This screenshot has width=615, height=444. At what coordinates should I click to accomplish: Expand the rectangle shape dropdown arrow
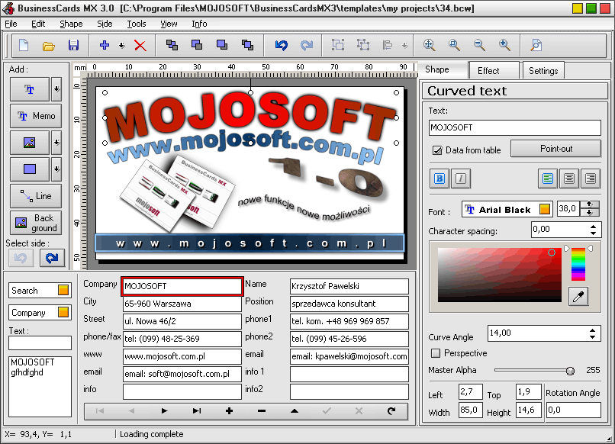(x=56, y=169)
